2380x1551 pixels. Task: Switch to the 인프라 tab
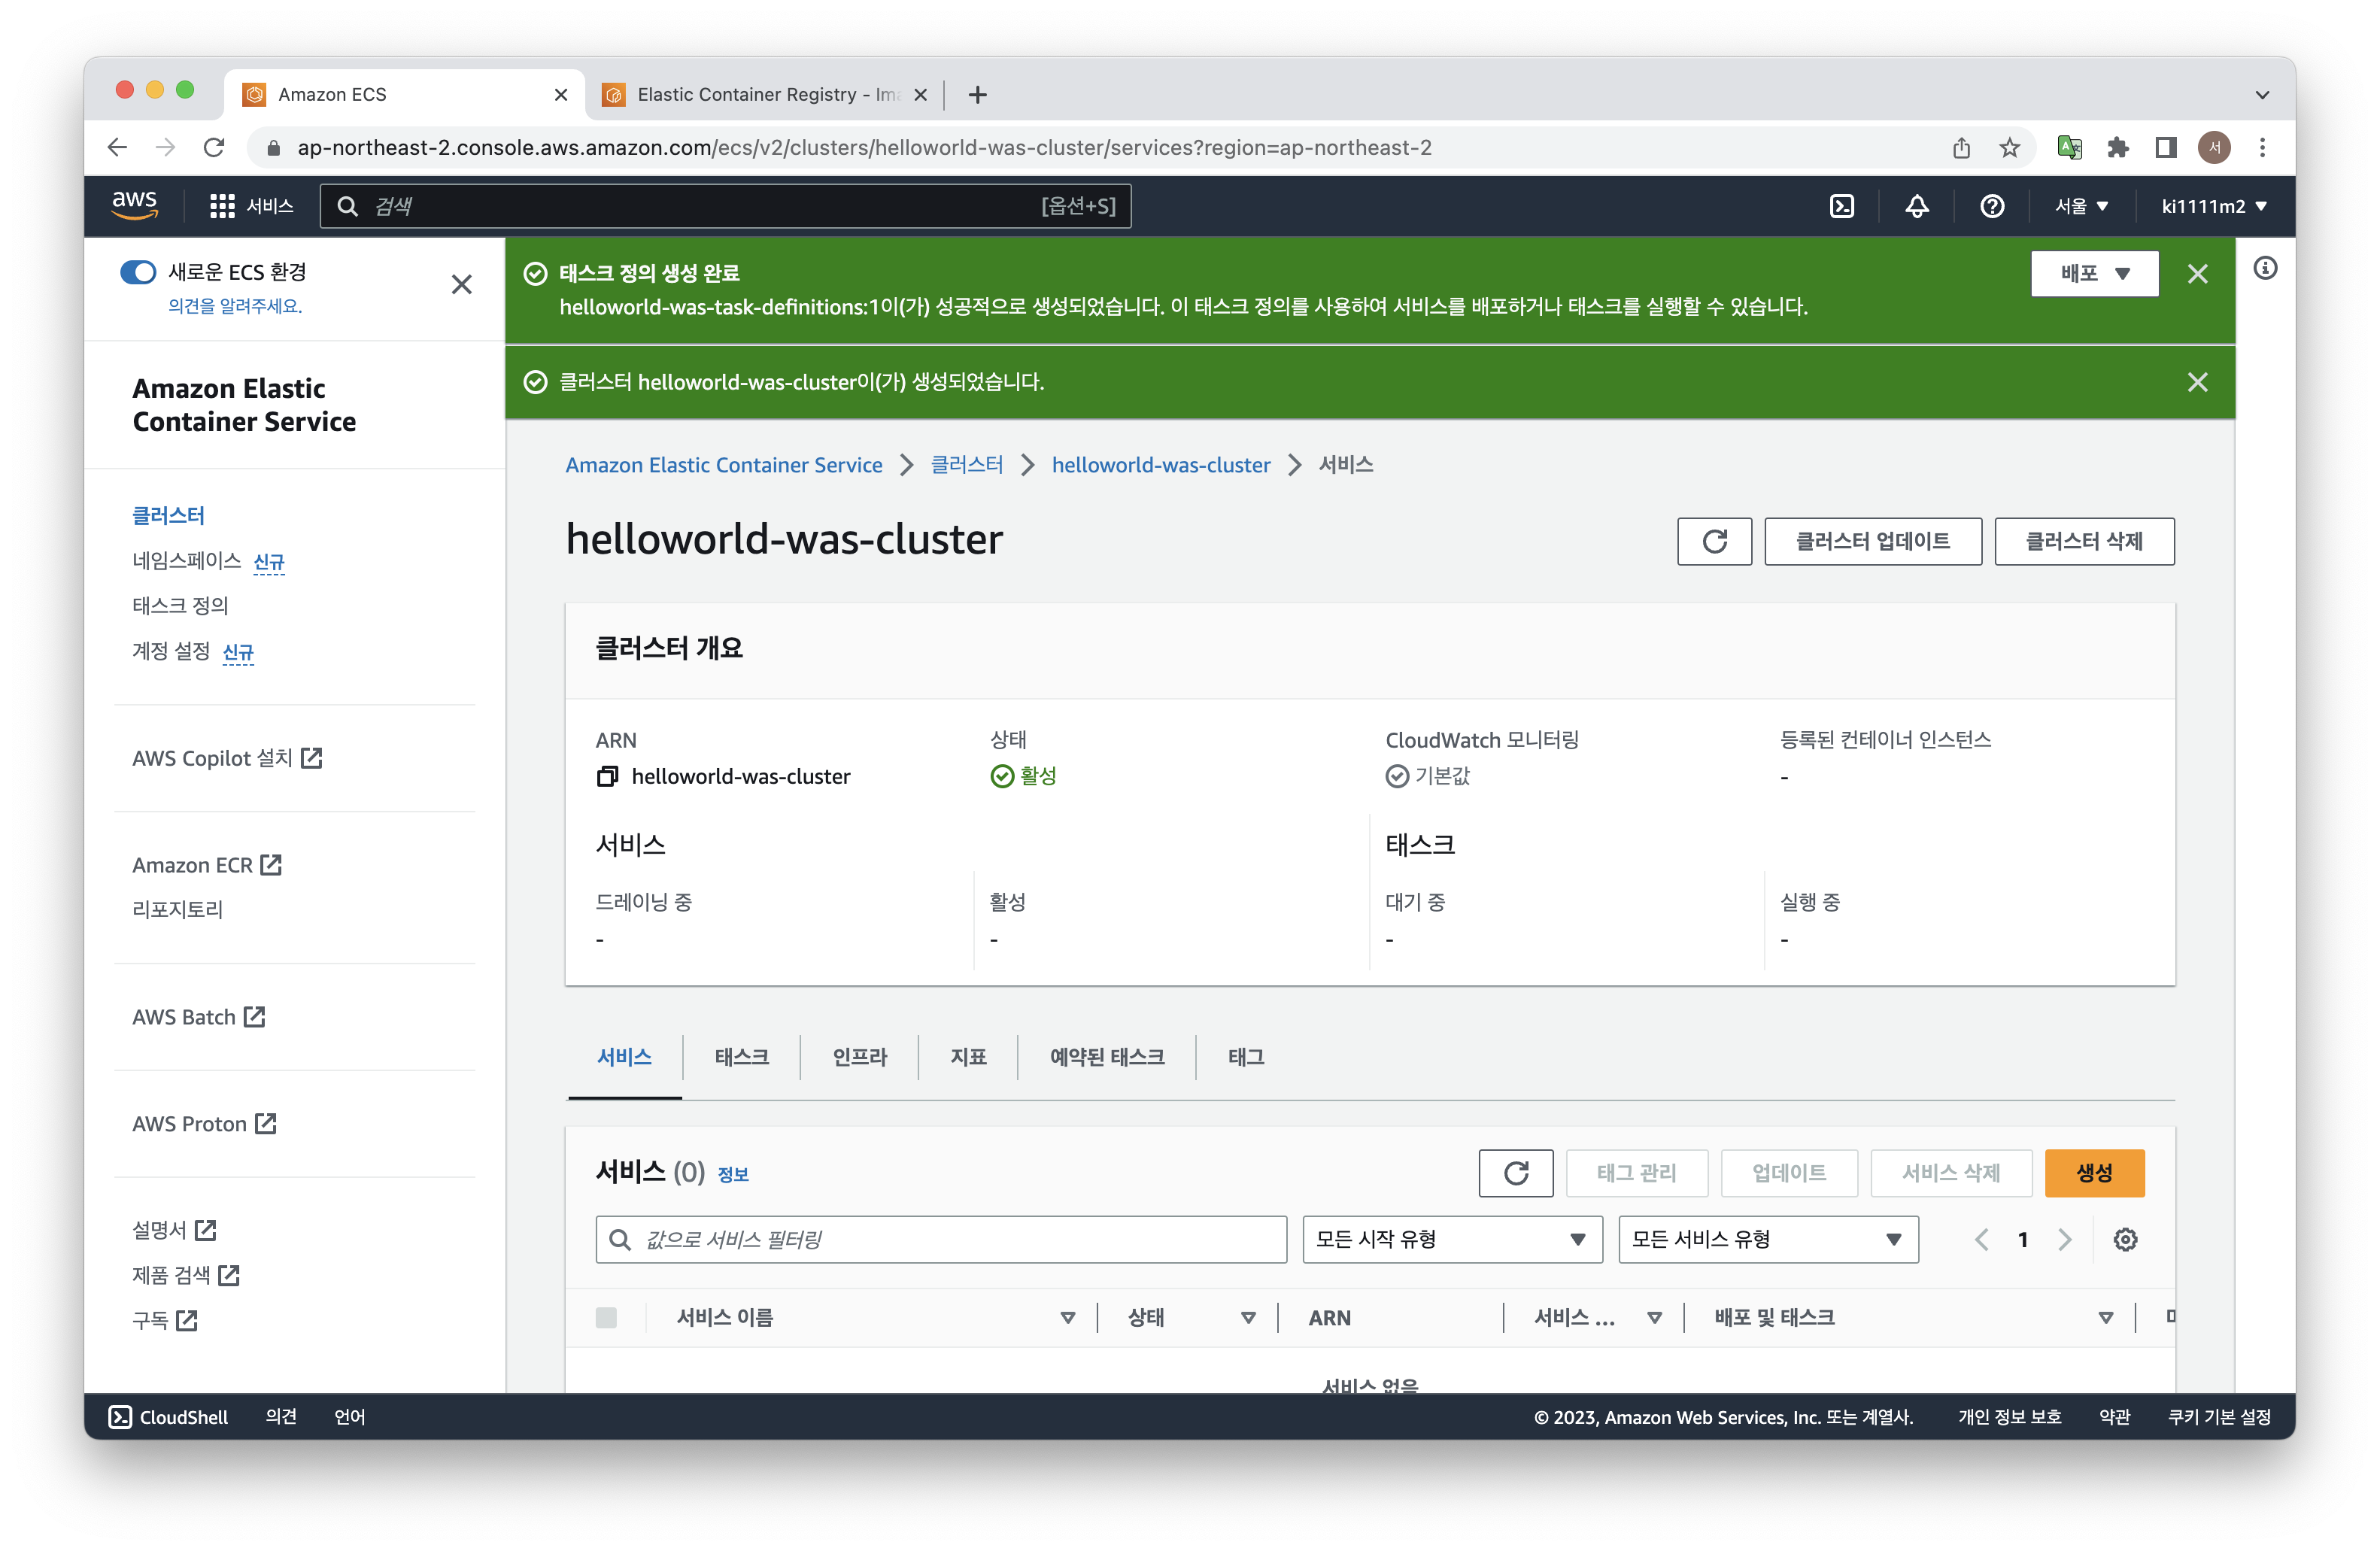[859, 1057]
